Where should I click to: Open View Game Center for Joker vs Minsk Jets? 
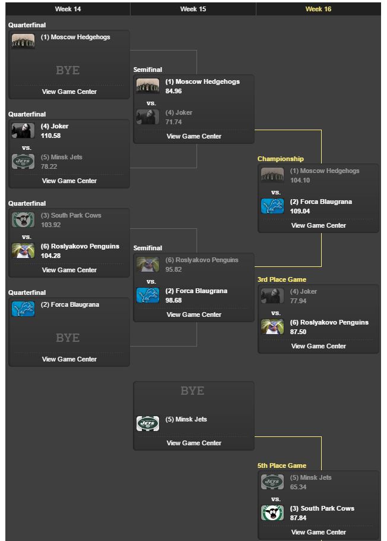[x=69, y=181]
